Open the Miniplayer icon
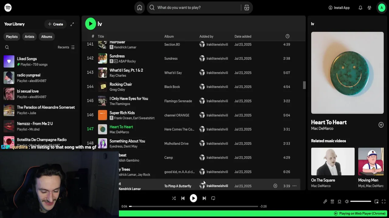This screenshot has height=218, width=389. 376,201
